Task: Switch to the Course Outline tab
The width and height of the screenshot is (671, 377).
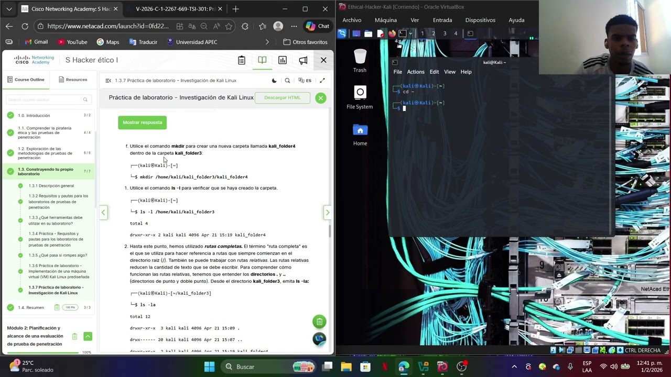Action: 26,80
